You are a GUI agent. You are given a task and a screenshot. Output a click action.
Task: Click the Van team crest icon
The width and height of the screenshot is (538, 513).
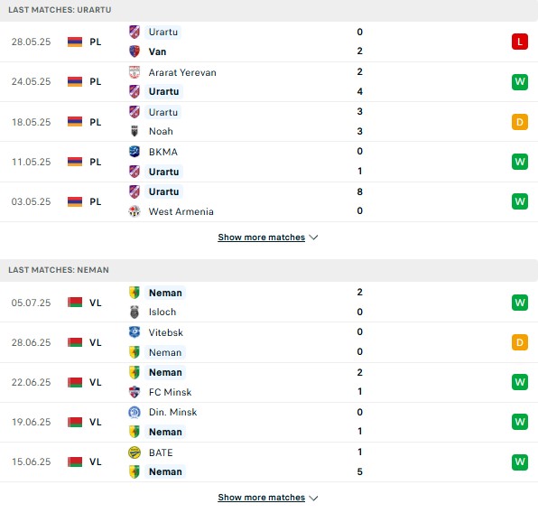134,51
